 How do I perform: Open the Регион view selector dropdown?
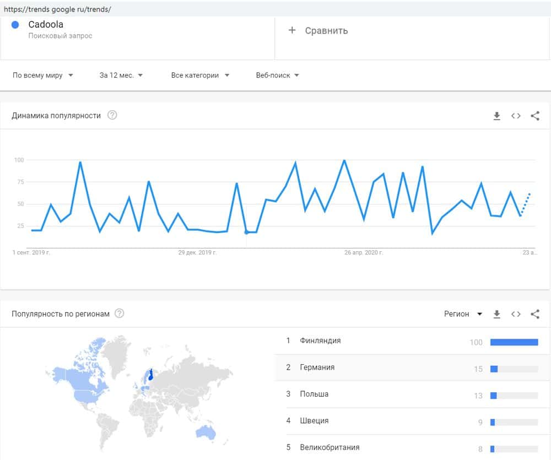463,314
